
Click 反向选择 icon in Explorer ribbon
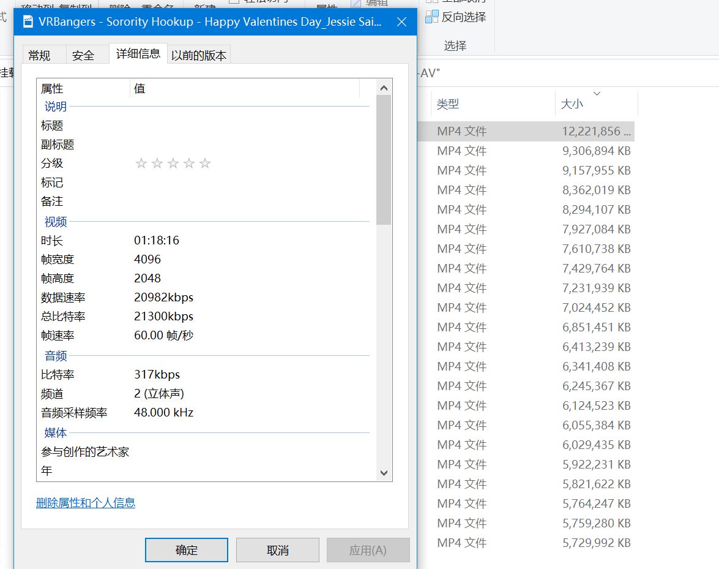point(431,17)
